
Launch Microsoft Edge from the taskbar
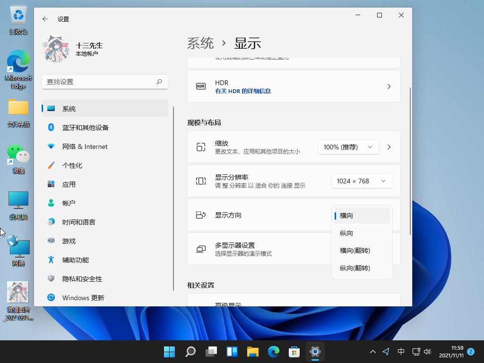coord(273,352)
